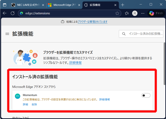Open the 詳細情報 link under customize text

tap(75, 63)
